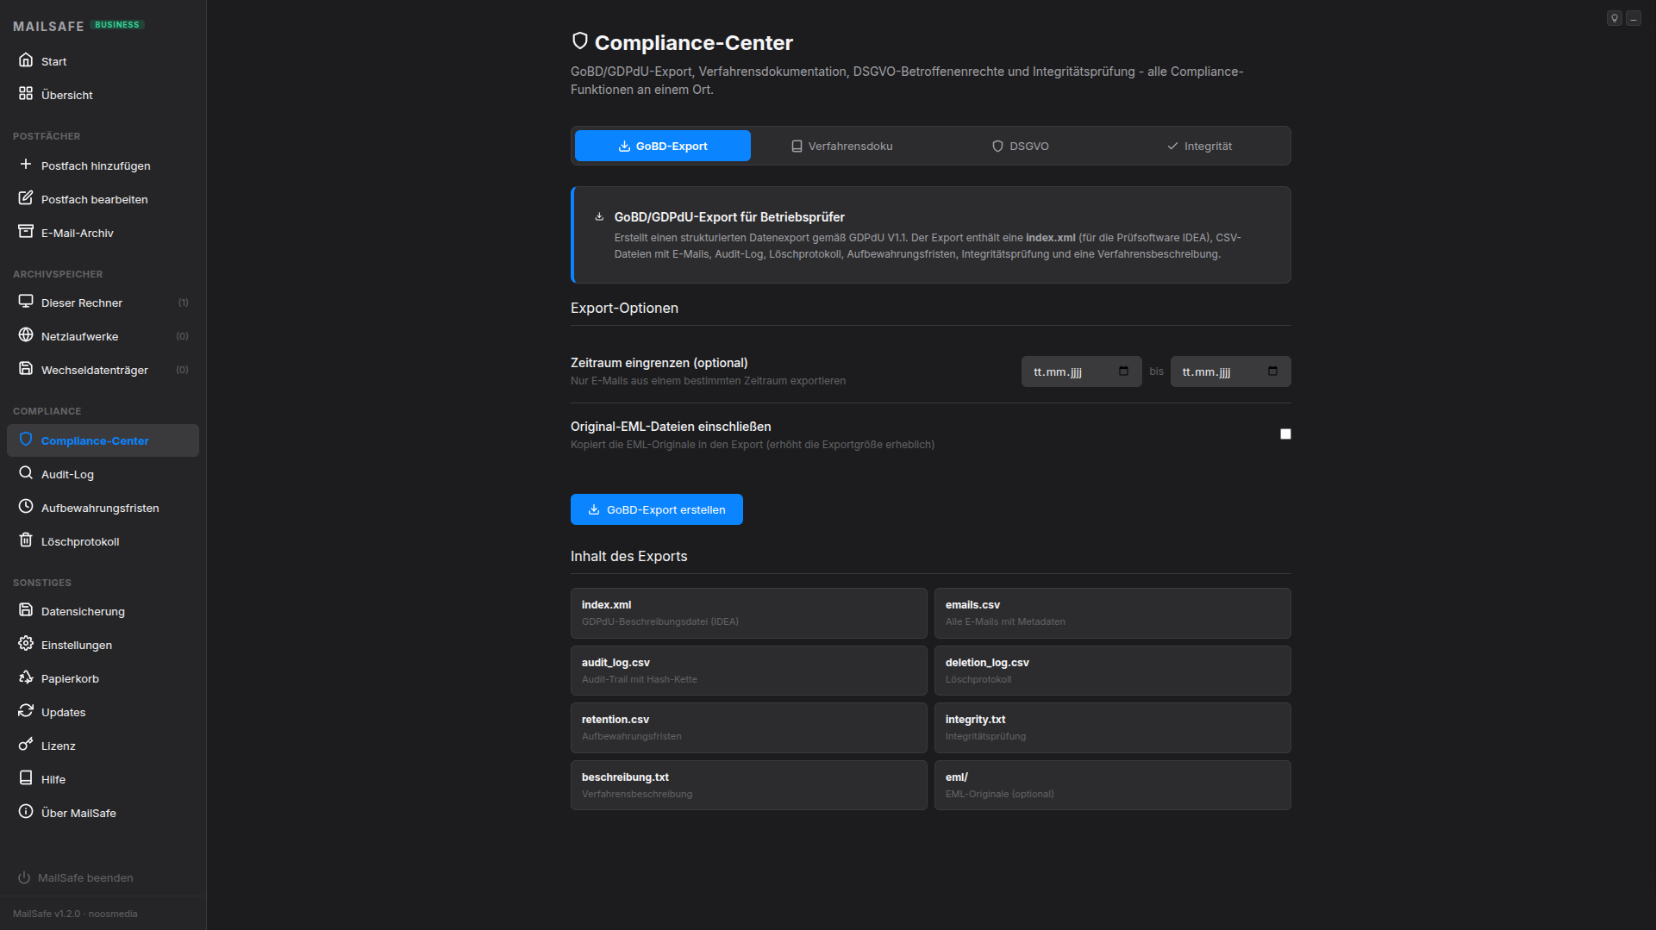Select Netzlaufwerke using the globe icon
Viewport: 1656px width, 930px height.
click(26, 335)
